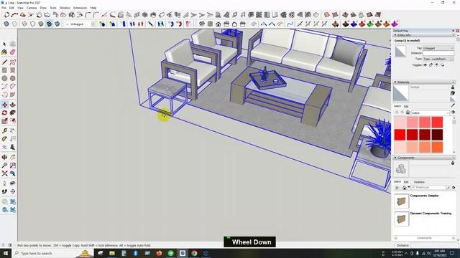Image resolution: width=460 pixels, height=258 pixels.
Task: Click the Windows Start button
Action: (x=6, y=253)
